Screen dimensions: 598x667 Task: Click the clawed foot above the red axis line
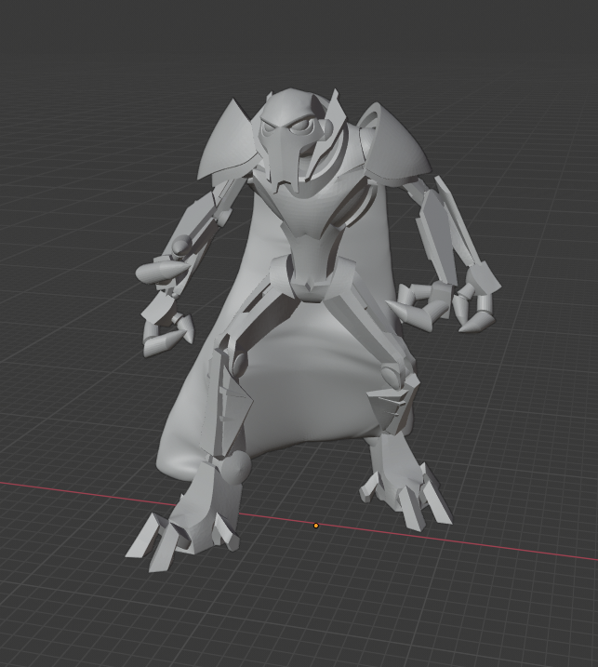tap(404, 483)
